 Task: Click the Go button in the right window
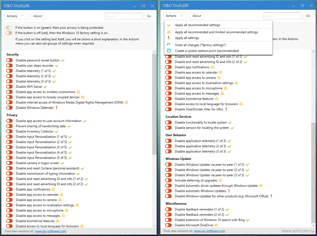[x=308, y=16]
